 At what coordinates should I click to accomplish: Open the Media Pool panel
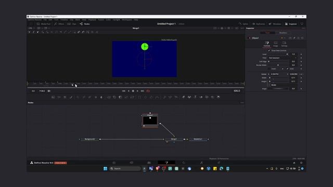point(44,24)
